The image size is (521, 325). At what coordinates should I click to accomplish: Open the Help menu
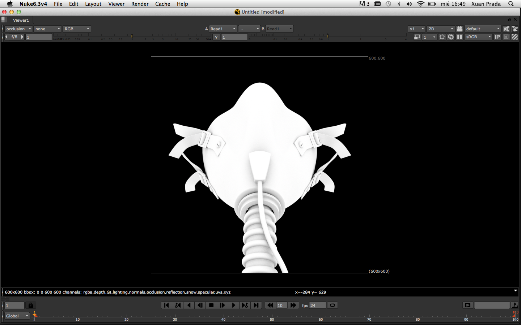pyautogui.click(x=182, y=4)
